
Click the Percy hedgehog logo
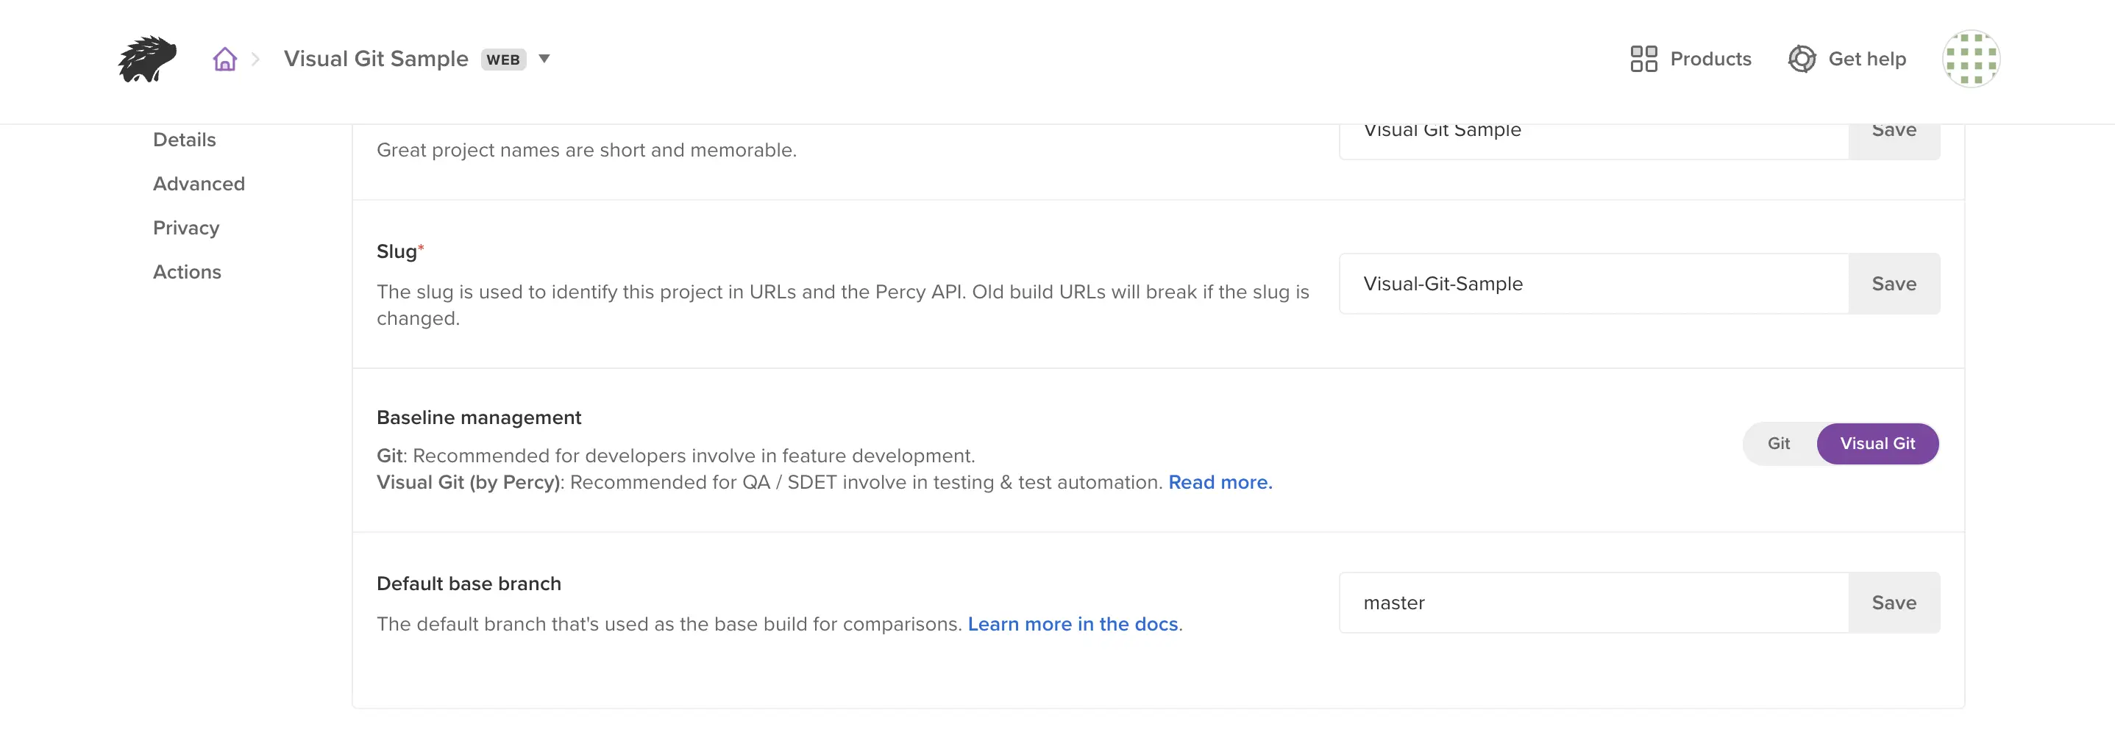(147, 59)
